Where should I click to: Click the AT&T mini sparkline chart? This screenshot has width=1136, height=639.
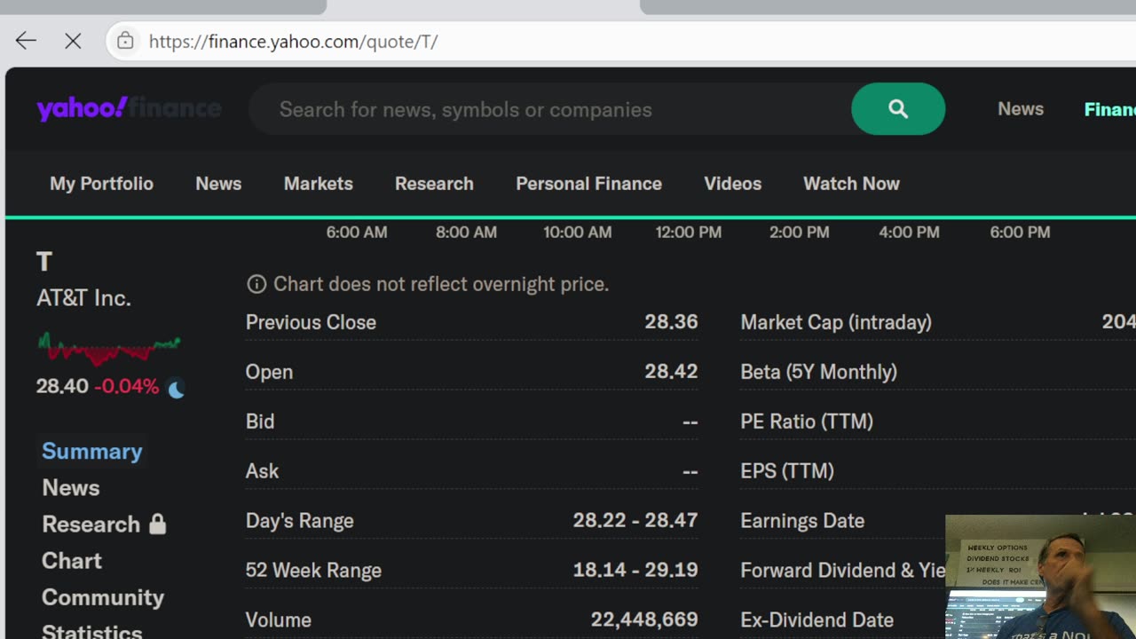[108, 348]
